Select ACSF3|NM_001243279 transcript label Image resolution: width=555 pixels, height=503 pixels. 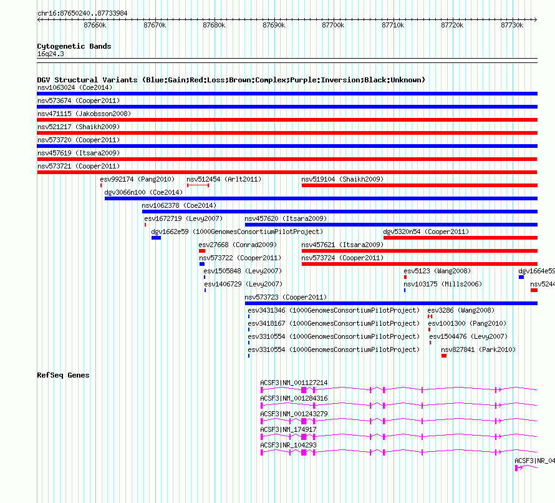294,414
